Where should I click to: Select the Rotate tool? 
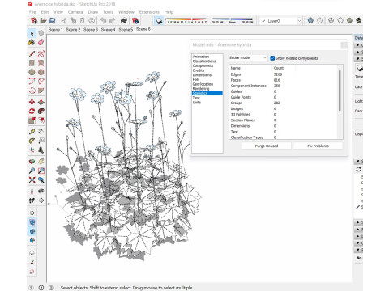point(32,111)
